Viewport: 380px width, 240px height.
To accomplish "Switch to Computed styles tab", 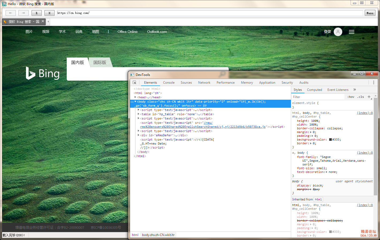I will [314, 90].
